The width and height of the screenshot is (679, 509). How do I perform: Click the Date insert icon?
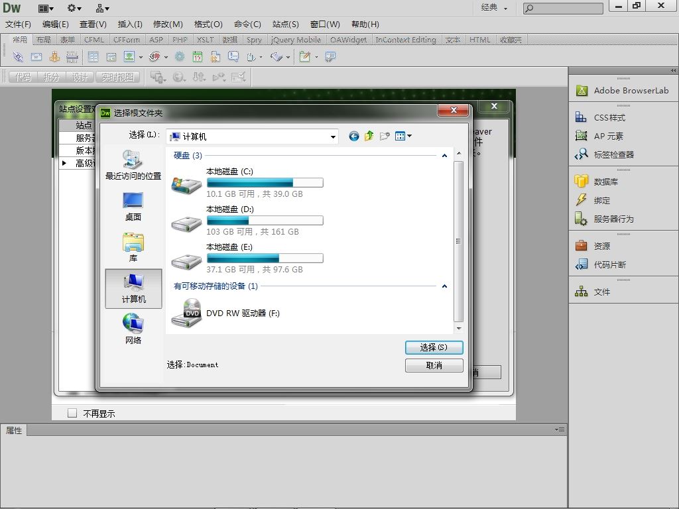coord(198,57)
